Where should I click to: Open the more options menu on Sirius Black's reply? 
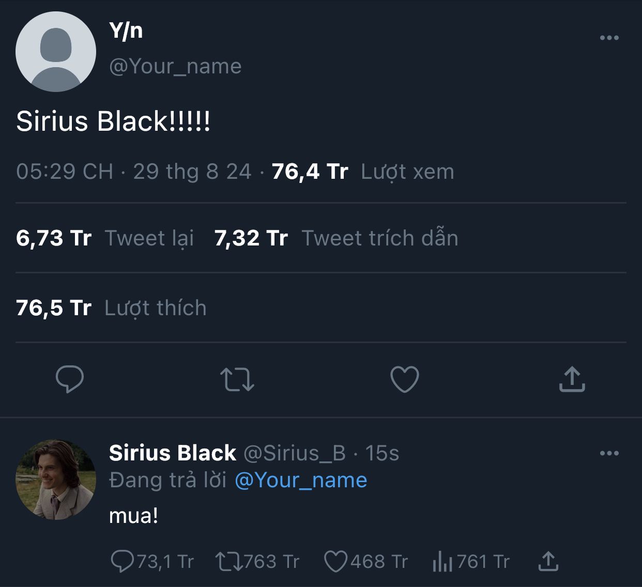coord(609,453)
